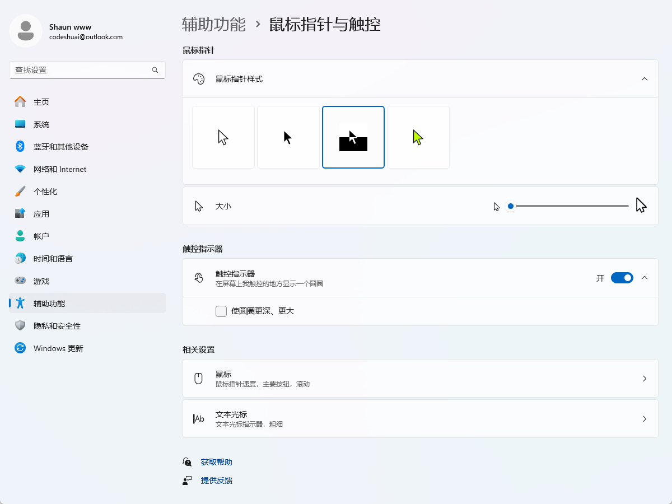Click the 提供反馈 link

[x=216, y=480]
